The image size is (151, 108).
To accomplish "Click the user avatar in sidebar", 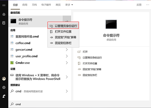I will coord(4,79).
